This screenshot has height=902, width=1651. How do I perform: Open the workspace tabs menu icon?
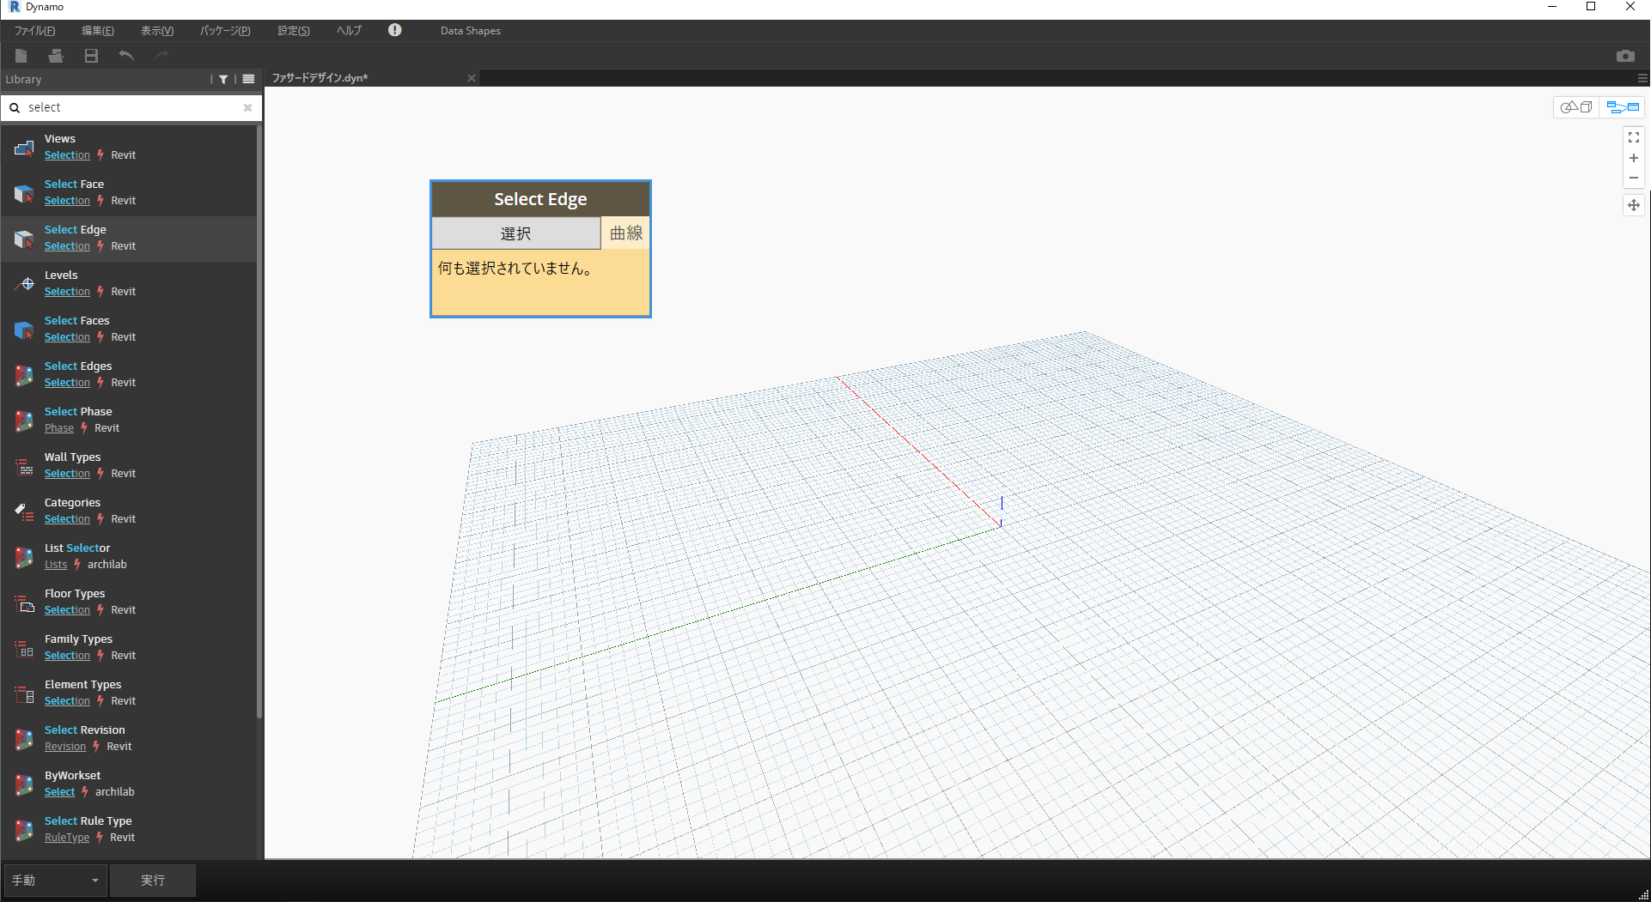[1642, 78]
